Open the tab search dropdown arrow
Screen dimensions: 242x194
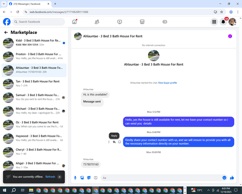(x=3, y=4)
